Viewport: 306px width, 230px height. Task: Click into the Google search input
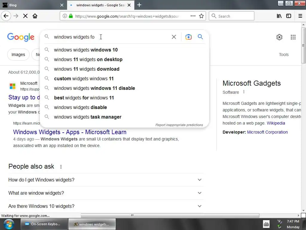[x=111, y=37]
